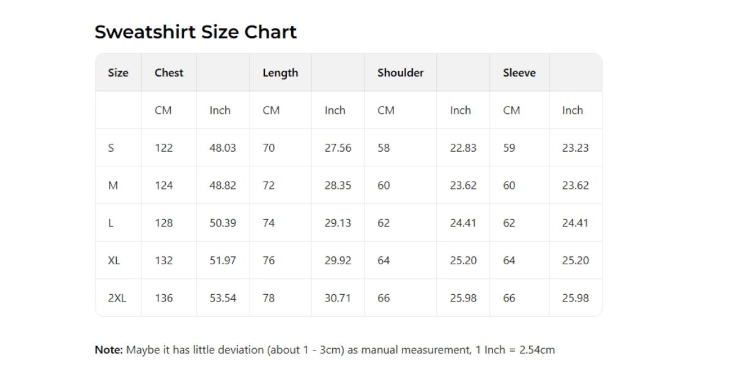The width and height of the screenshot is (731, 367).
Task: Click the 124 chest CM cell
Action: point(163,185)
